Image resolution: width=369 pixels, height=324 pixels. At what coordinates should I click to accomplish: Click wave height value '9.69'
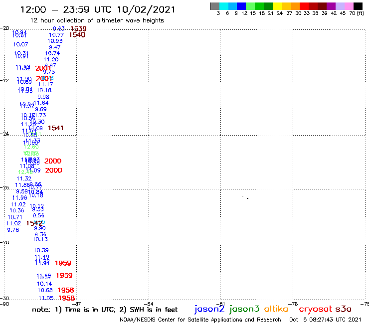41,109
